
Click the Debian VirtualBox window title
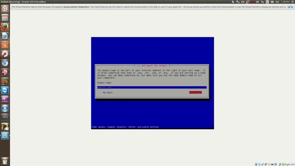click(23, 2)
